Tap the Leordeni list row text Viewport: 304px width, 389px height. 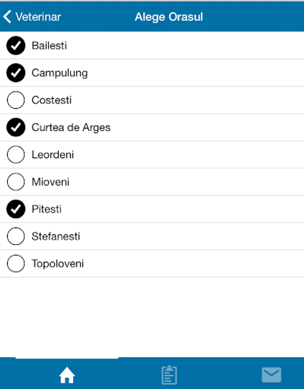coord(53,155)
